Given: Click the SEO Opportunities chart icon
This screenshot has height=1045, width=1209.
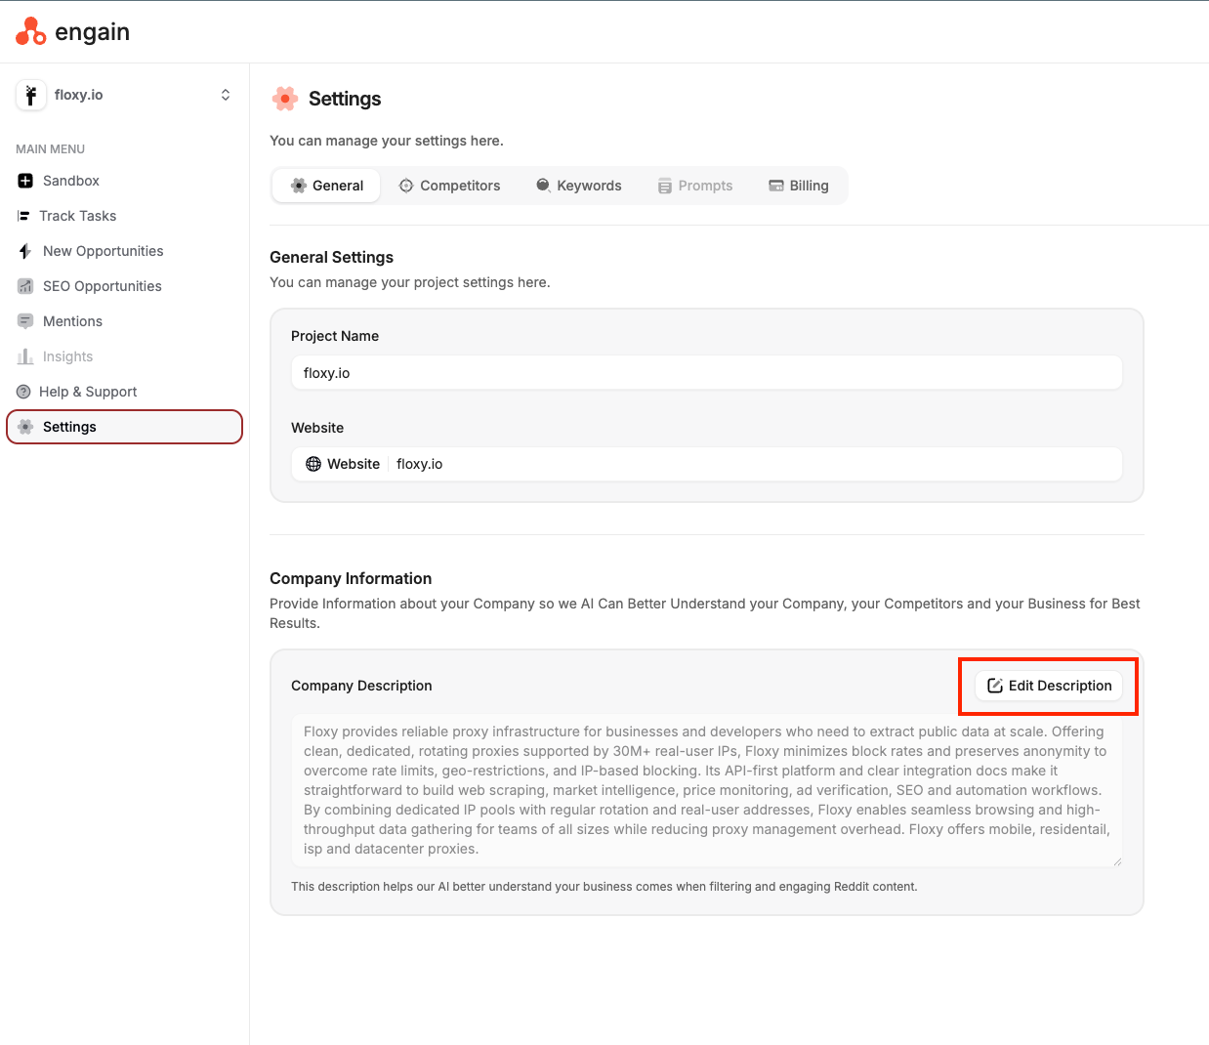Looking at the screenshot, I should [25, 286].
